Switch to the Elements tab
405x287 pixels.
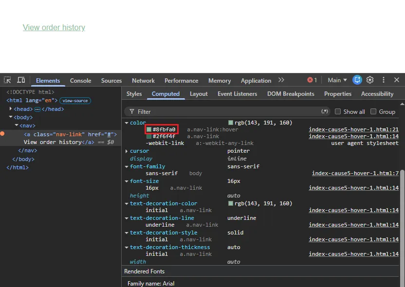click(48, 81)
